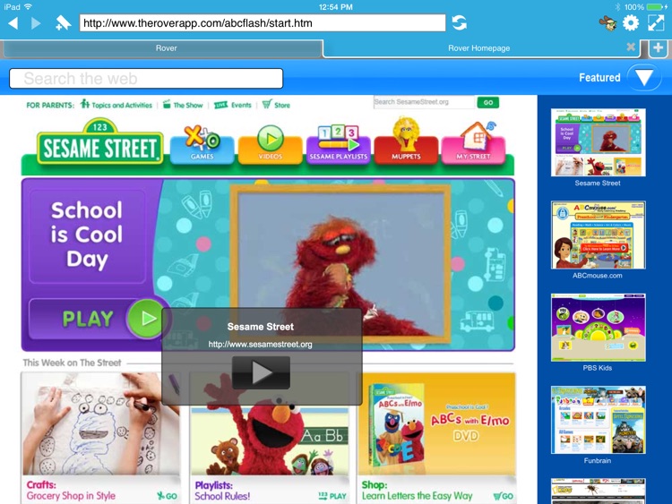Open the Videos section

[270, 146]
